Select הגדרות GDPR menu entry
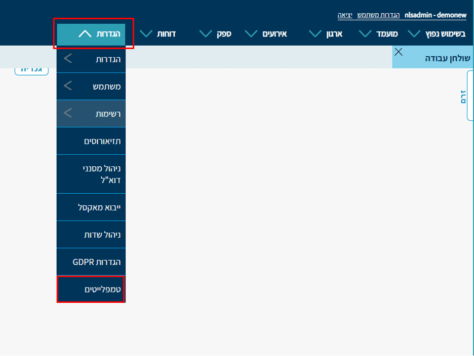Image resolution: width=474 pixels, height=356 pixels. (91, 262)
